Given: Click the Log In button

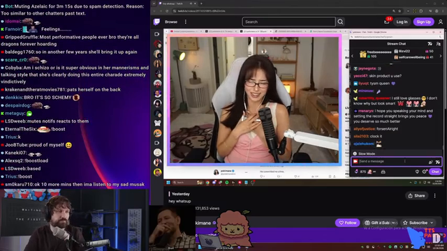Looking at the screenshot, I should [402, 22].
